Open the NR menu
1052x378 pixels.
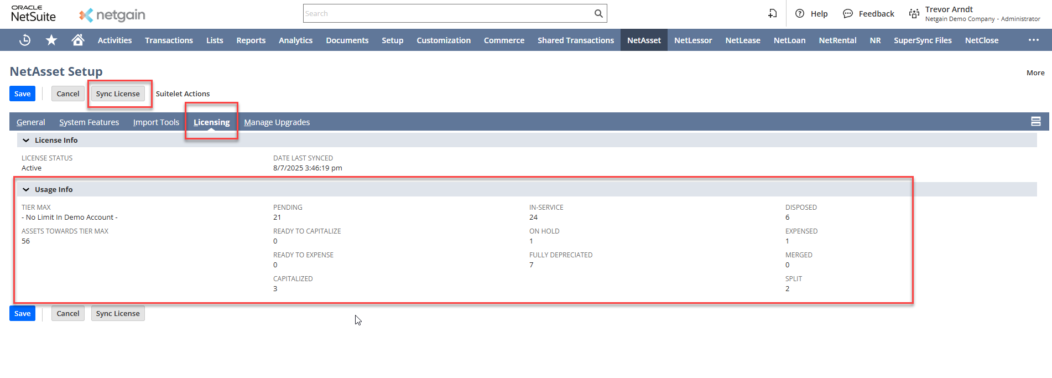875,40
